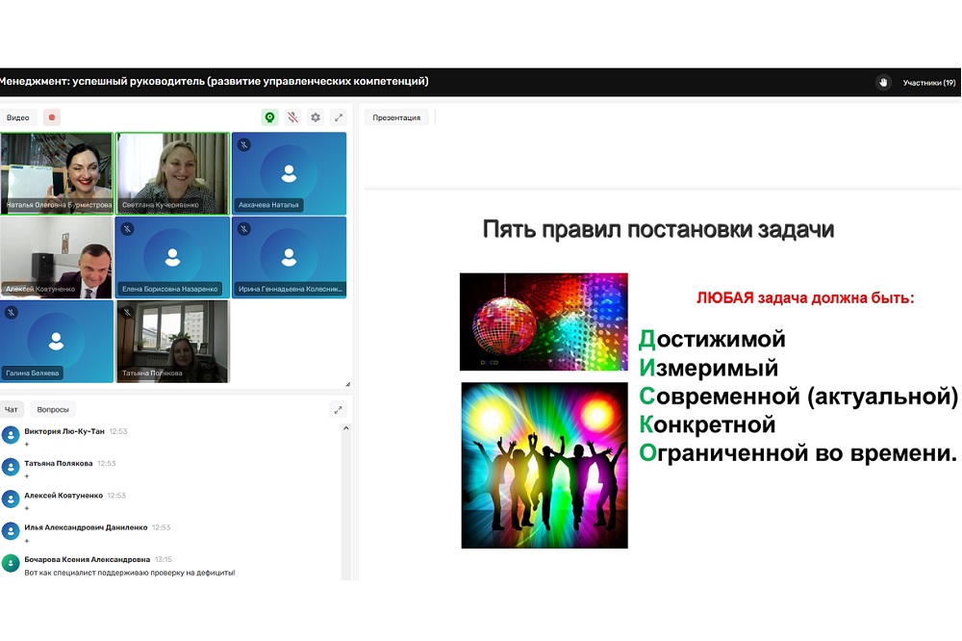Select Светлана Кучерявенко video thumbnail
Screen dimensions: 962x641
172,173
